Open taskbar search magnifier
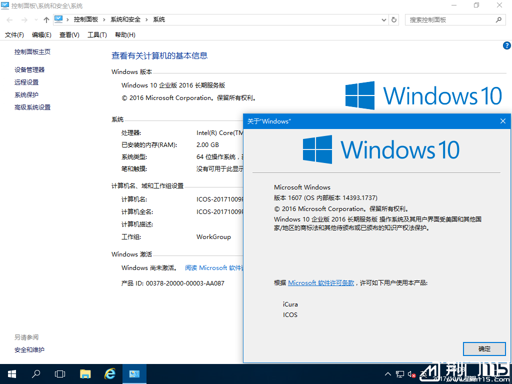This screenshot has height=384, width=512. pyautogui.click(x=36, y=374)
